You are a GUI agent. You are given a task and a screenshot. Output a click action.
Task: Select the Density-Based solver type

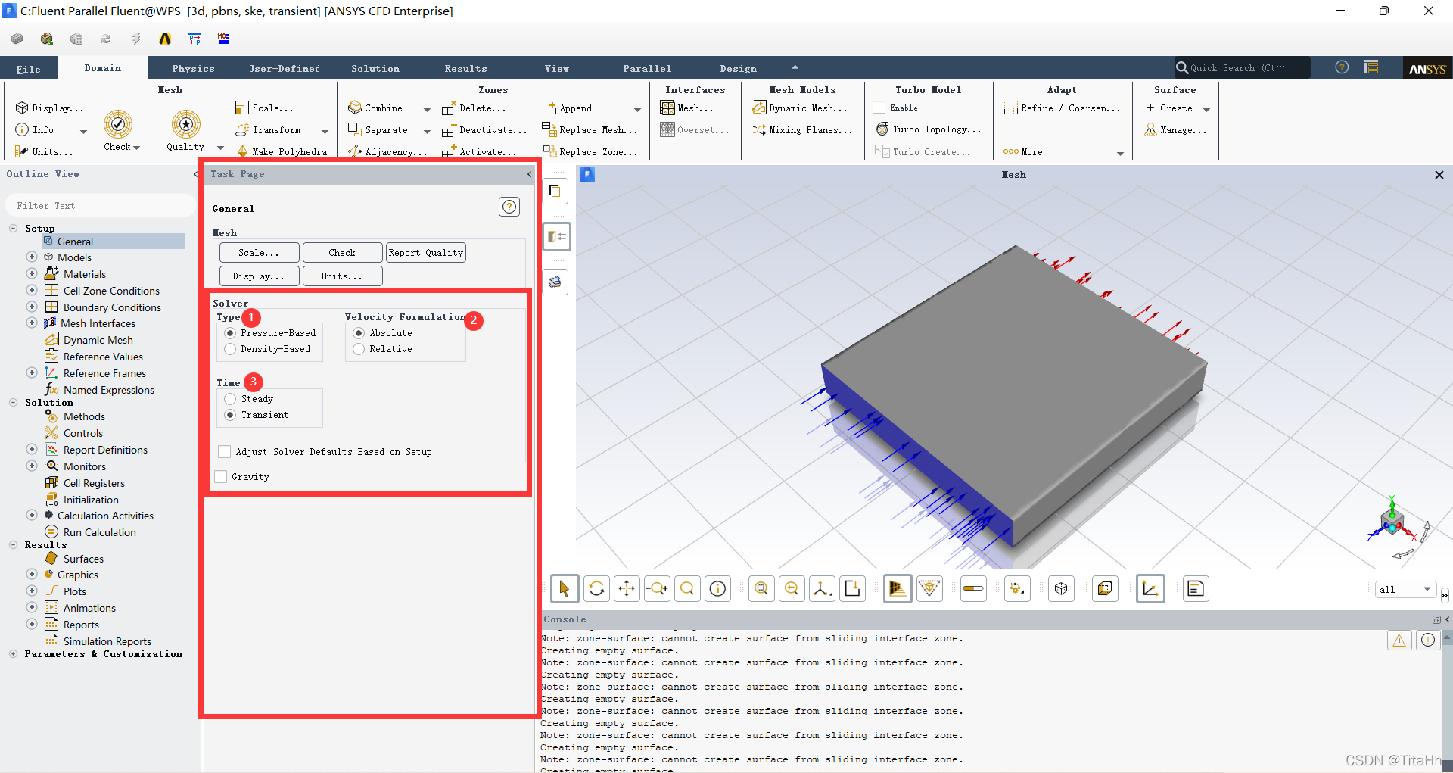pos(231,349)
